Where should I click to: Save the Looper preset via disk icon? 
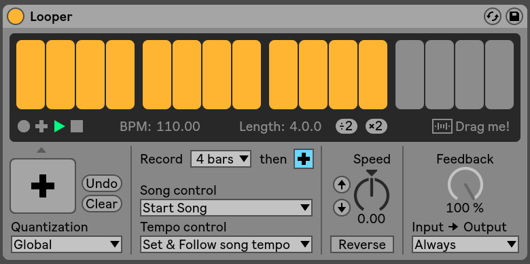(514, 16)
